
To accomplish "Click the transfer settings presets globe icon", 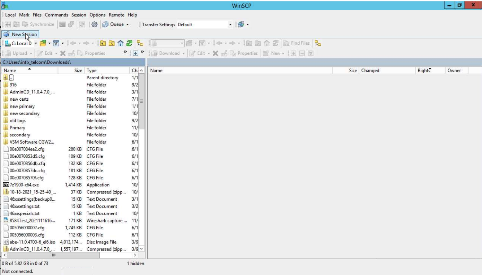I will (x=241, y=24).
